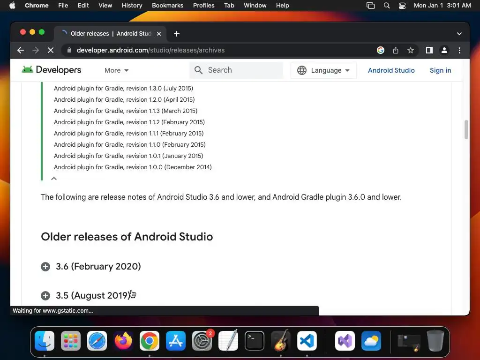Open the Help menu
The width and height of the screenshot is (480, 360).
282,6
